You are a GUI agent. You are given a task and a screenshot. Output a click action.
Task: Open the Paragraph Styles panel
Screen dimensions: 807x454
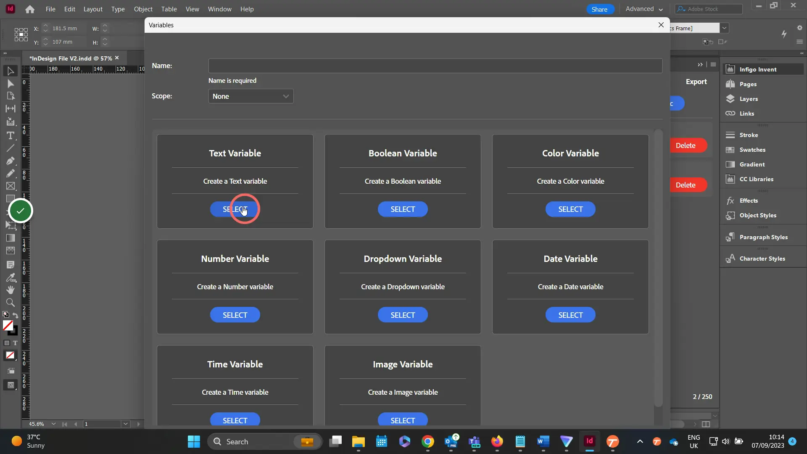click(x=763, y=237)
